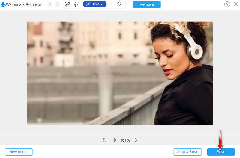The width and height of the screenshot is (240, 158).
Task: Activate the Eraser tool
Action: 119,4
